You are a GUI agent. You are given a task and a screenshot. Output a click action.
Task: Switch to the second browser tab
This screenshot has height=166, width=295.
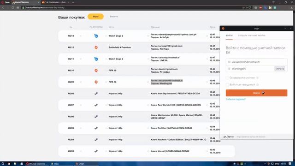55,2
